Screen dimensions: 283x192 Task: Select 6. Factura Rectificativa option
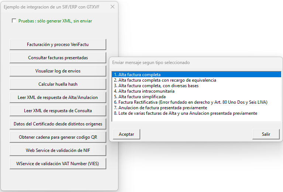pos(190,102)
